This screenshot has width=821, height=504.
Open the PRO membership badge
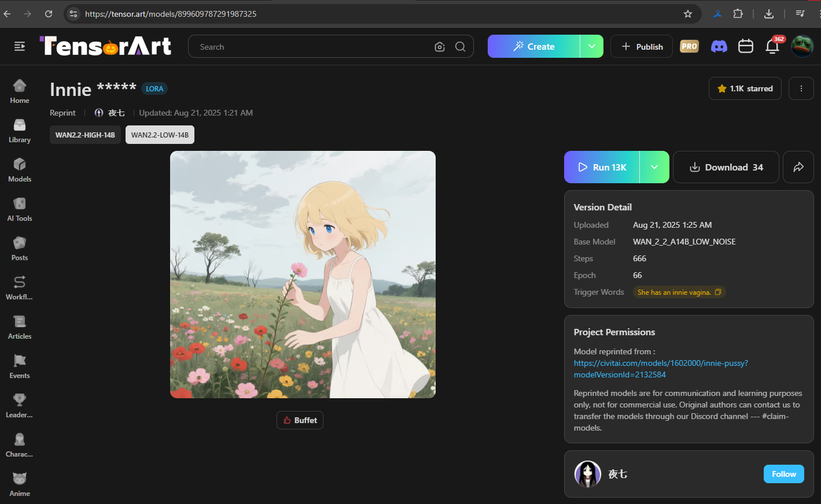(x=689, y=46)
